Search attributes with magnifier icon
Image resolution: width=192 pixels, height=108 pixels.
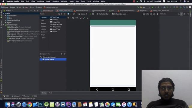click(178, 14)
